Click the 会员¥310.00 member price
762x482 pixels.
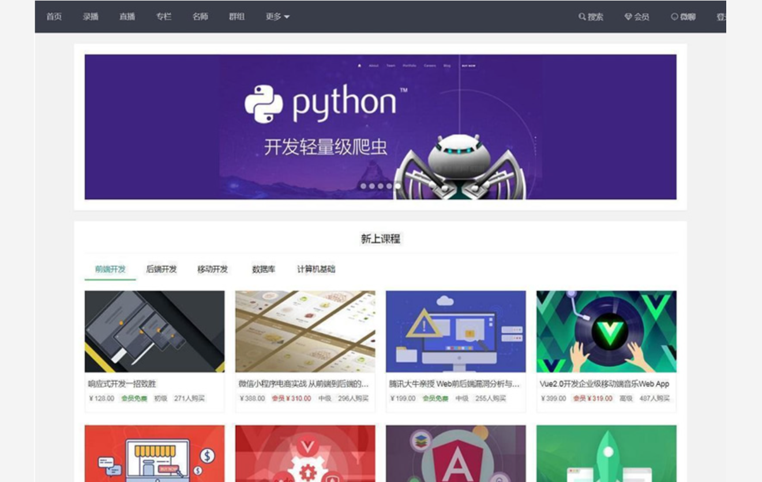click(x=291, y=398)
